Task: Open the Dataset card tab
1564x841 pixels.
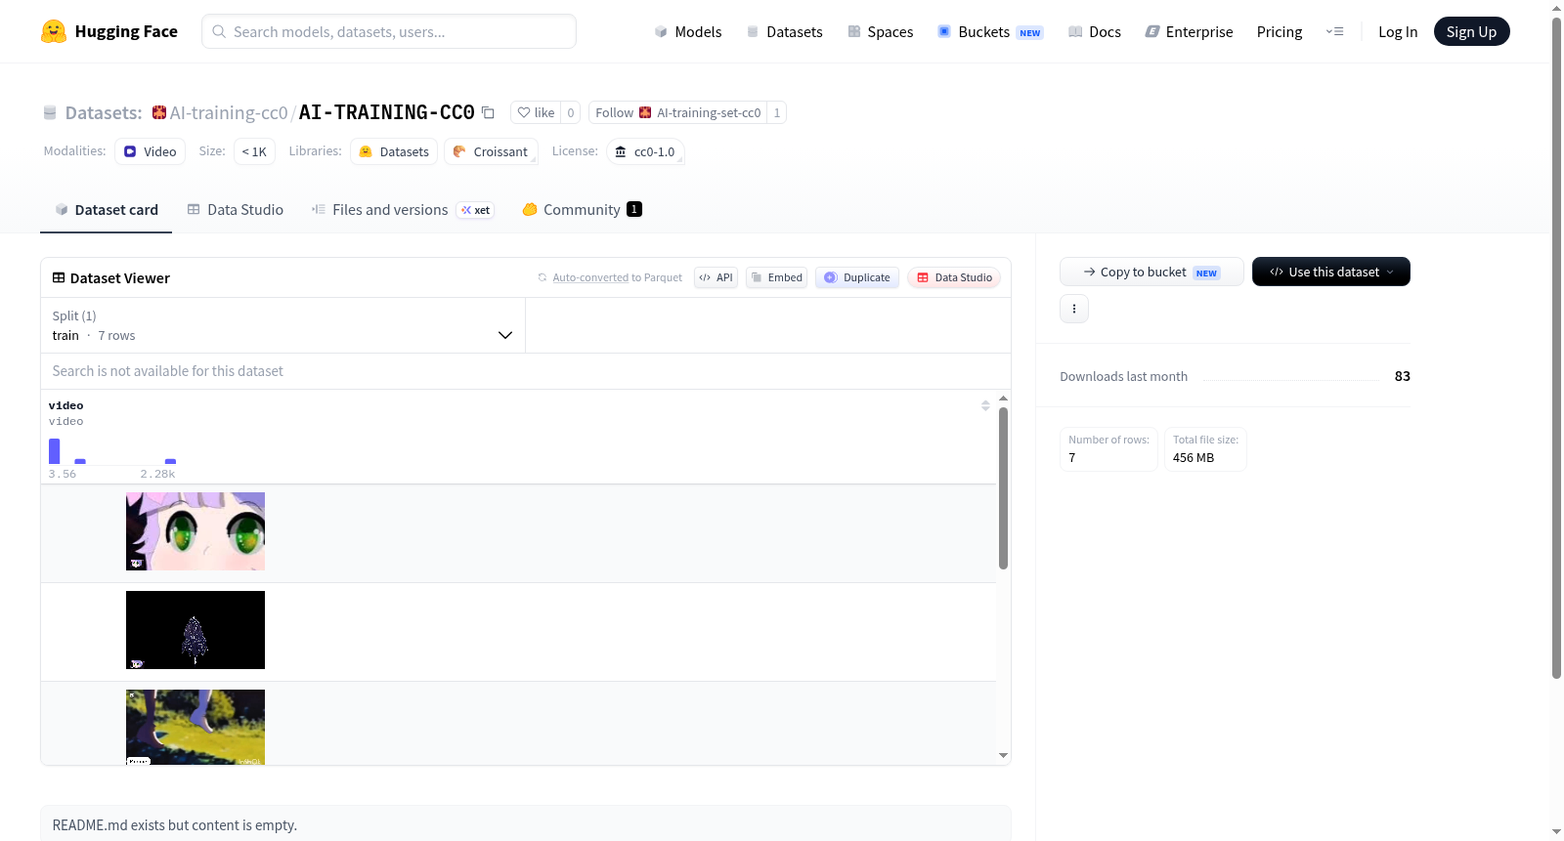Action: [106, 209]
